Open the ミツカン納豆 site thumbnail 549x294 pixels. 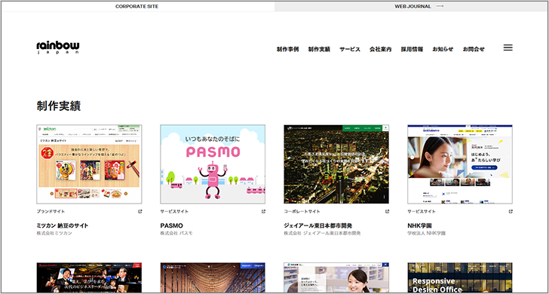tap(89, 164)
